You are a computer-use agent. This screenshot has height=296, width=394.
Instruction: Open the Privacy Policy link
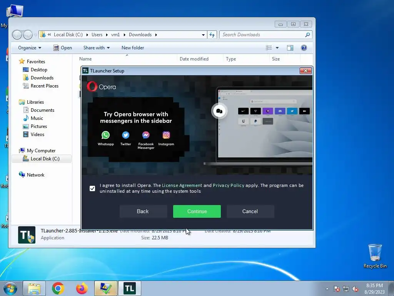click(x=229, y=185)
